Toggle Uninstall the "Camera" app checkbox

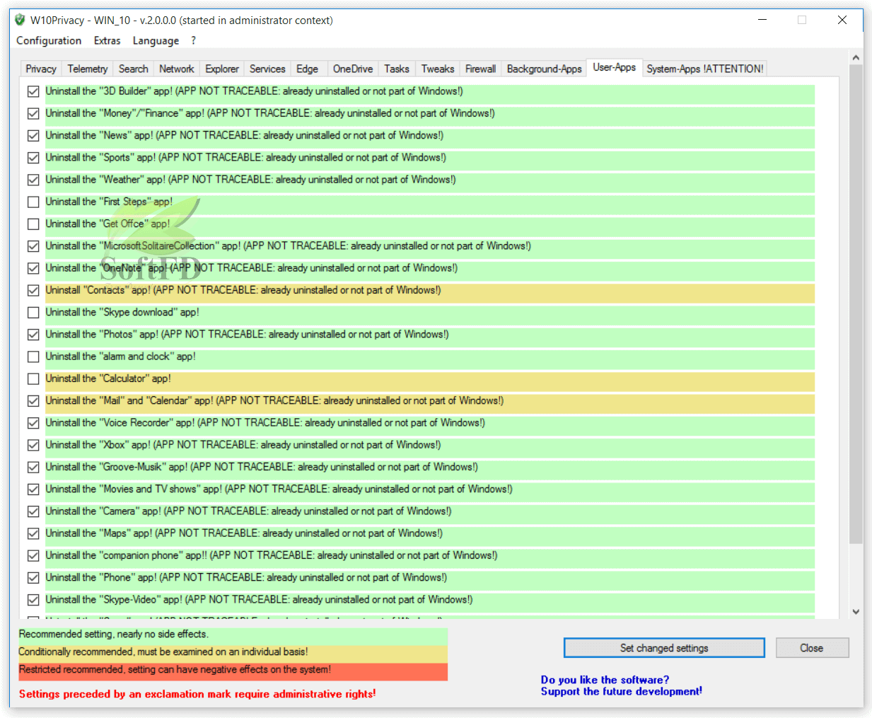(x=33, y=511)
